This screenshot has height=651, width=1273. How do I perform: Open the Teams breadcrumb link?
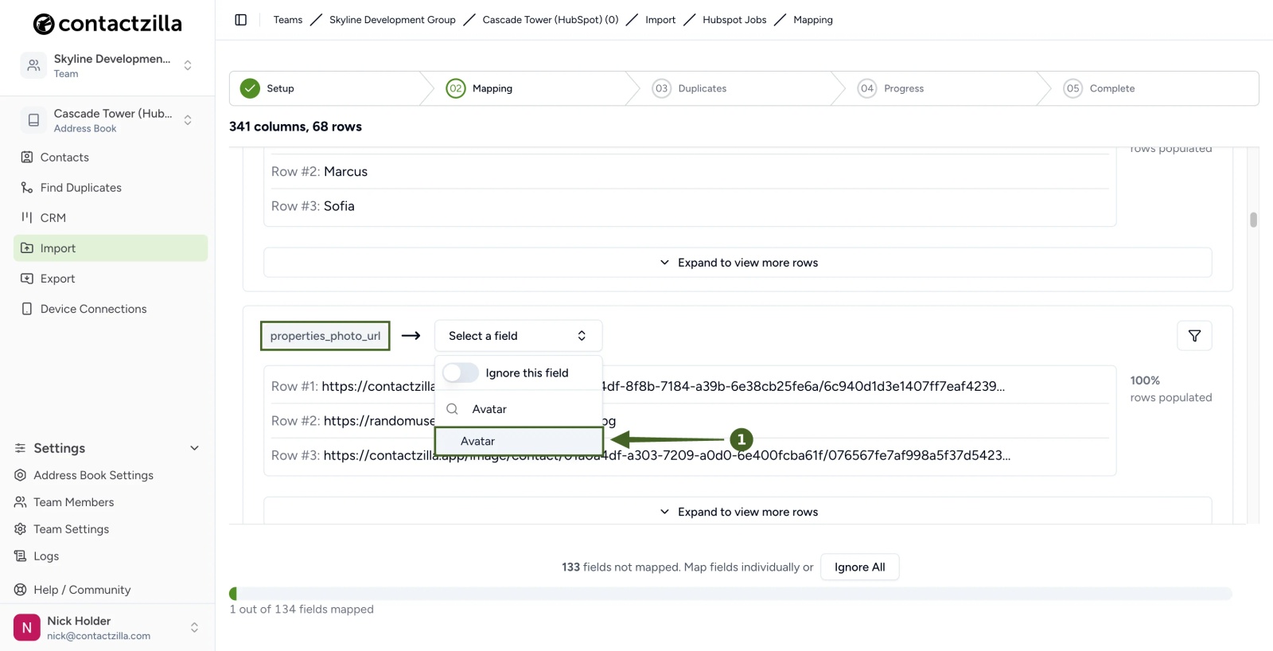click(x=288, y=20)
